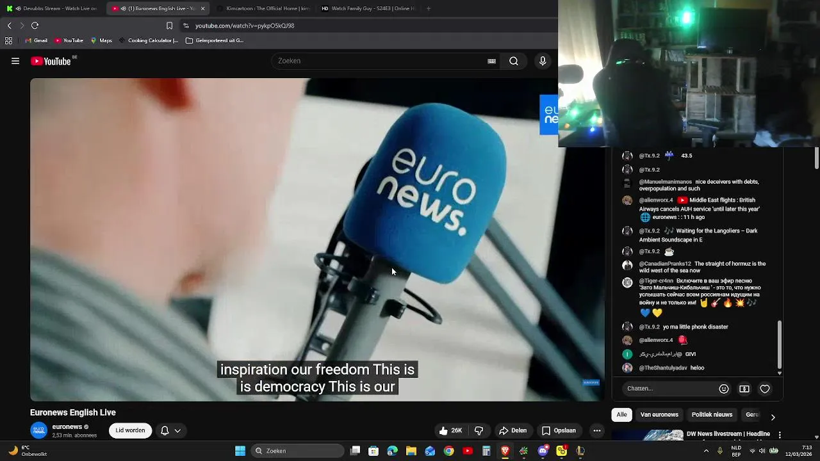Open the YouTube hamburger guide menu
Screen dimensions: 820x461
(15, 61)
